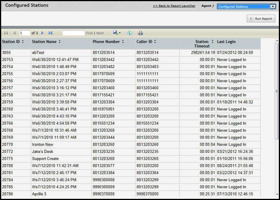Sort by Station Name column arrows
The width and height of the screenshot is (280, 200).
pyautogui.click(x=59, y=42)
